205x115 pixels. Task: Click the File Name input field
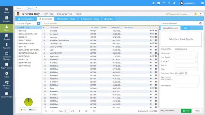click(186, 53)
